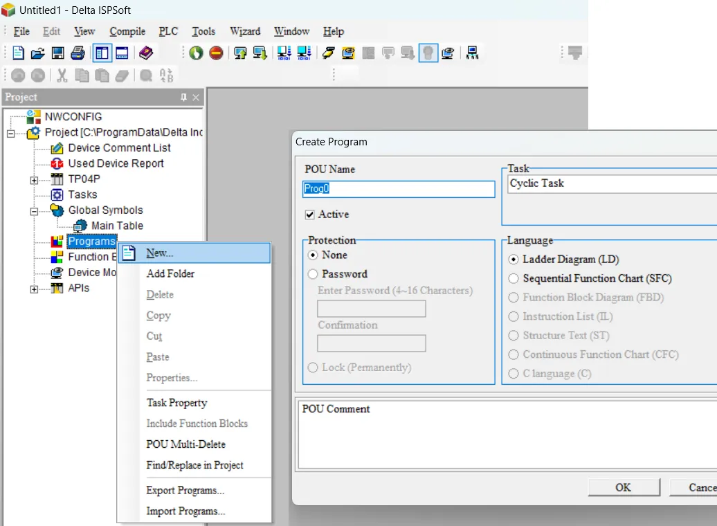Open the File menu
This screenshot has height=526, width=717.
[21, 32]
